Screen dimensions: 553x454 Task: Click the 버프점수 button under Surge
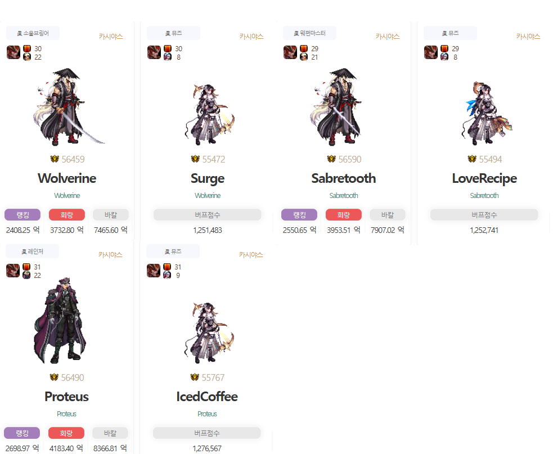(x=208, y=215)
